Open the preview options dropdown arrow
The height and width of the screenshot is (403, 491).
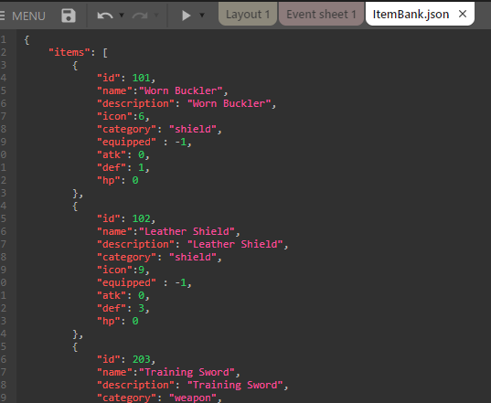202,15
